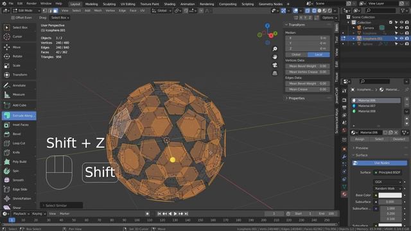Open UV Editing workspace tab
The width and height of the screenshot is (411, 231).
pos(128,4)
